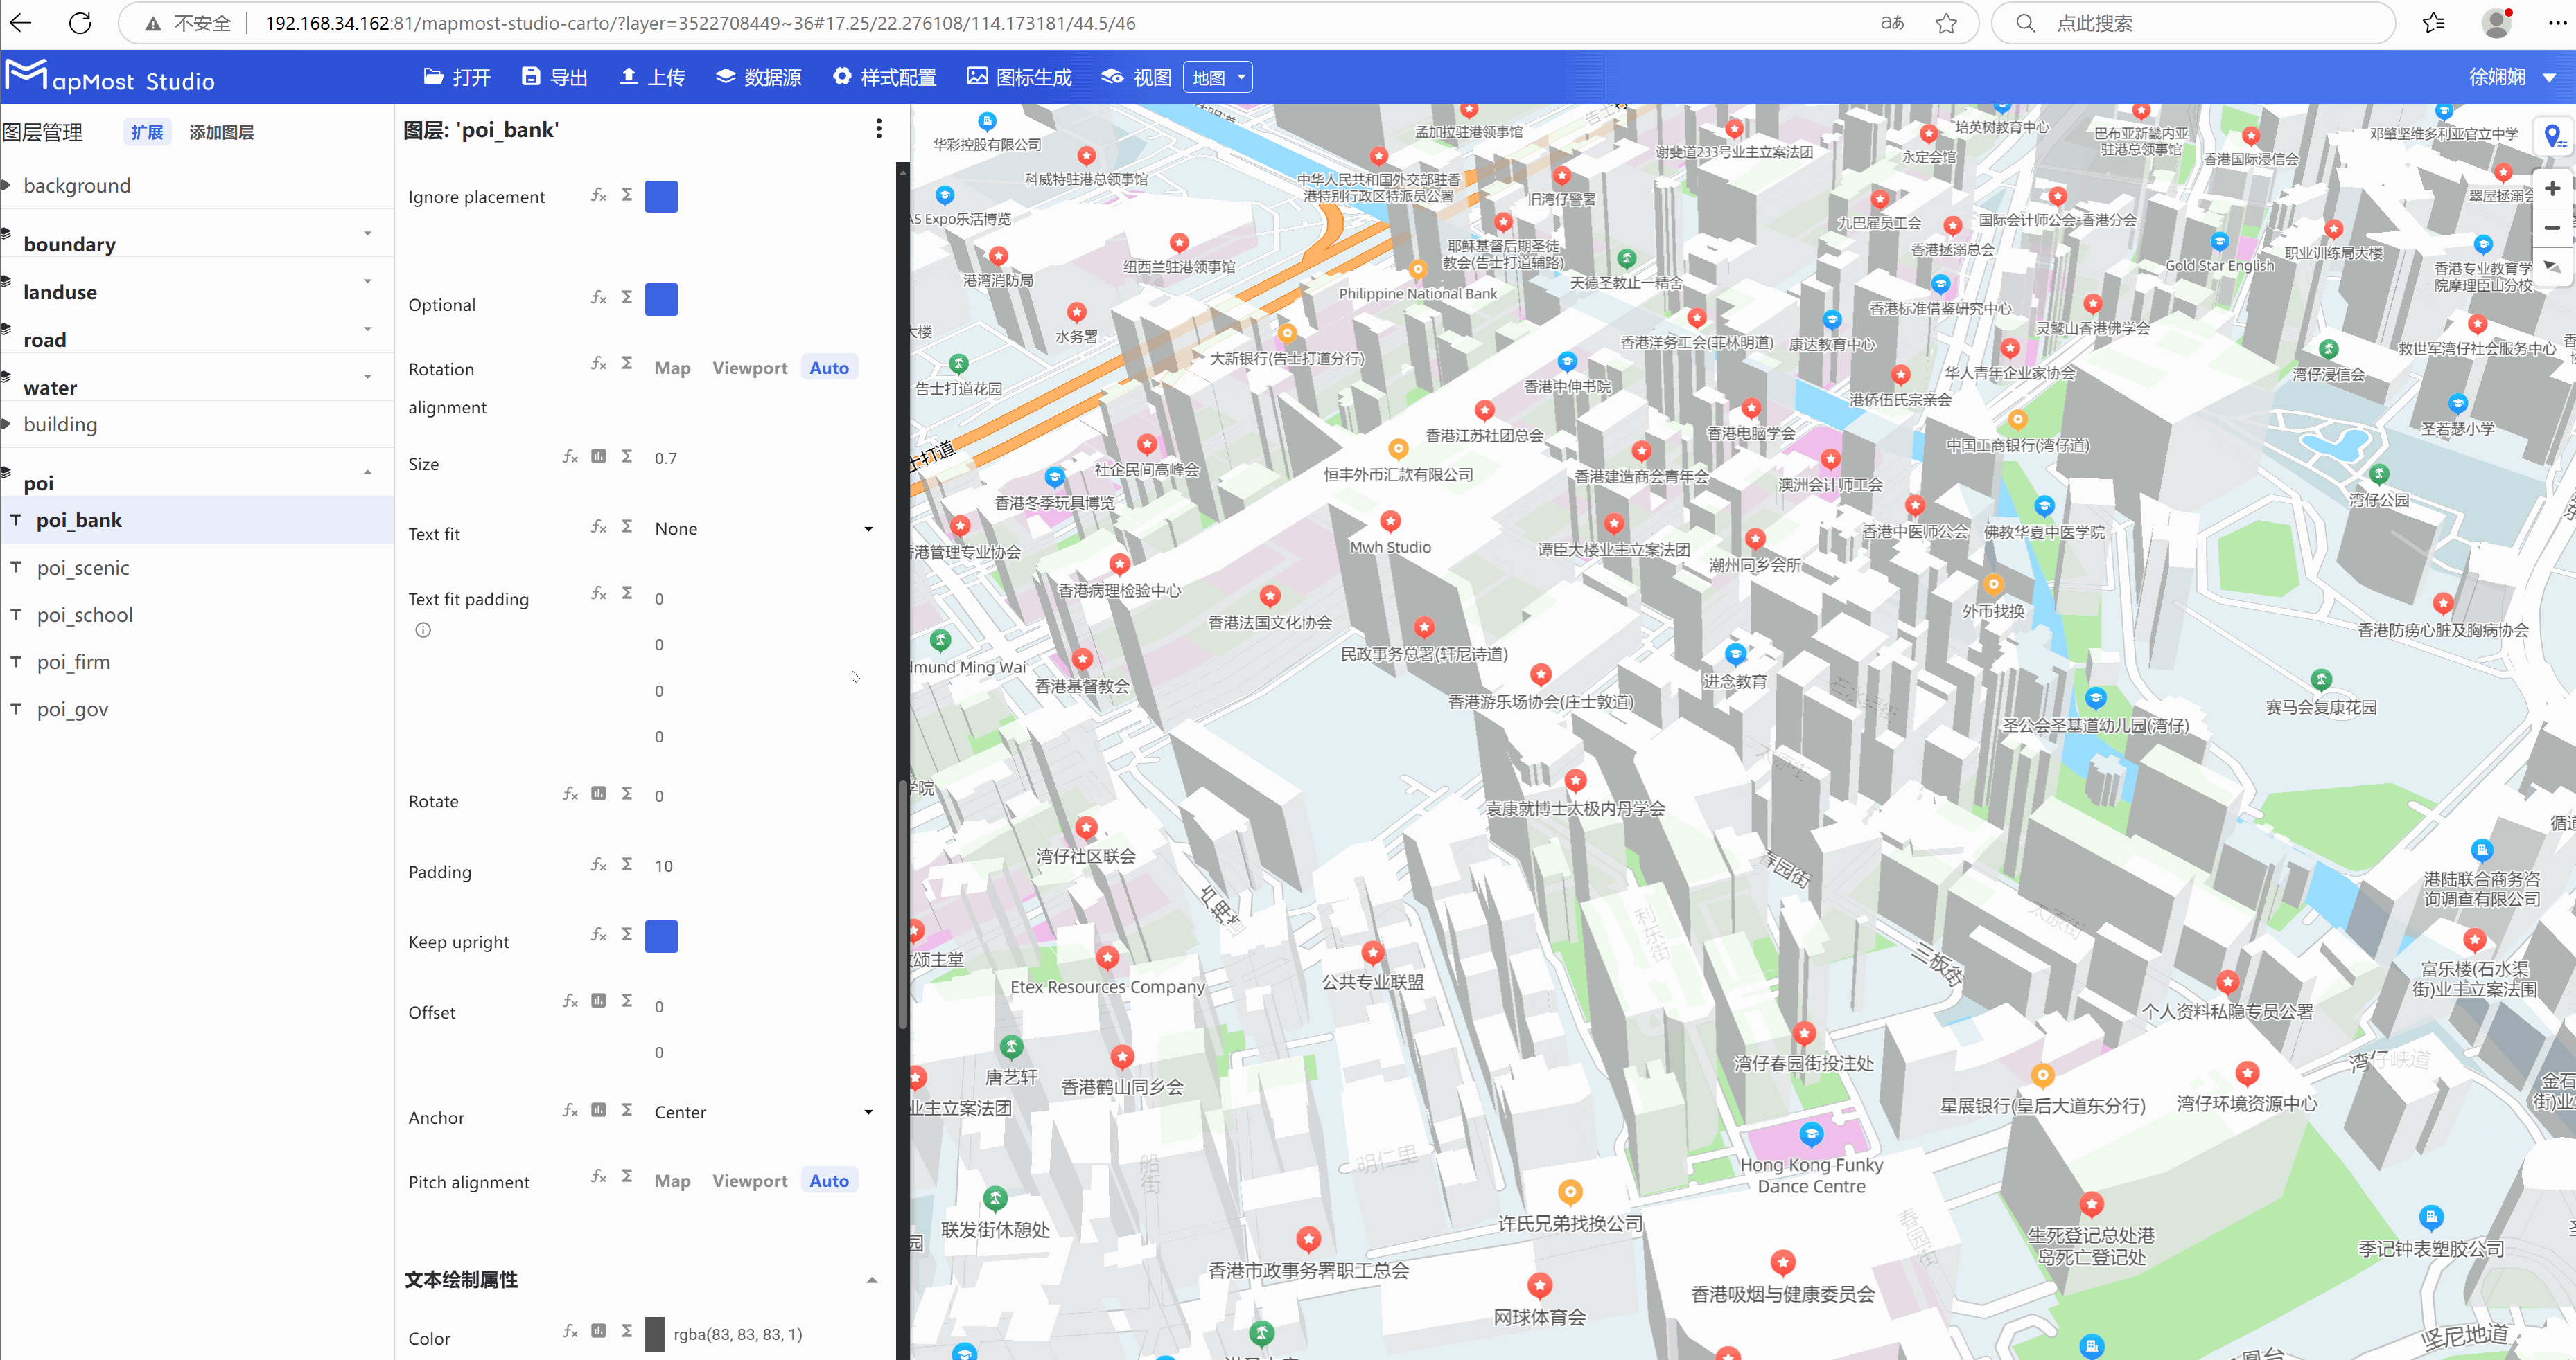The height and width of the screenshot is (1360, 2576).
Task: Click the location search icon on map
Action: (x=2553, y=137)
